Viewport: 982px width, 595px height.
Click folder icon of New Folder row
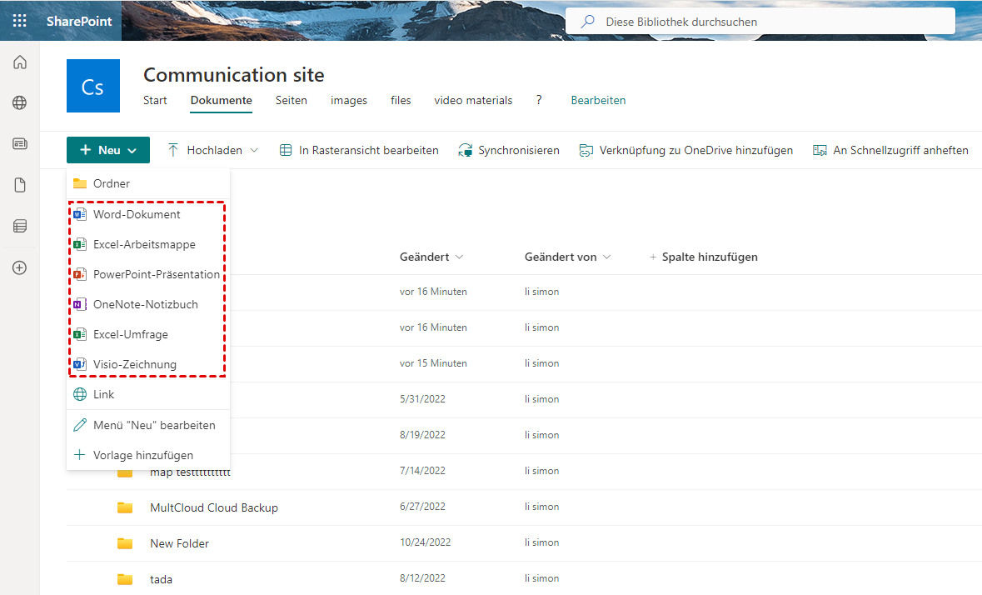(x=125, y=543)
